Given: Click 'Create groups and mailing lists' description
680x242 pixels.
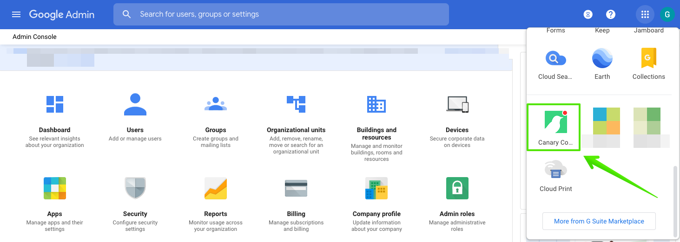Looking at the screenshot, I should (x=216, y=142).
